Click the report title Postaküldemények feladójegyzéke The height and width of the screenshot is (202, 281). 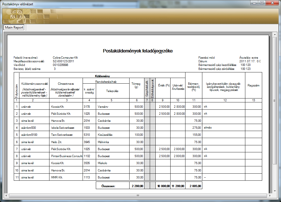[138, 51]
